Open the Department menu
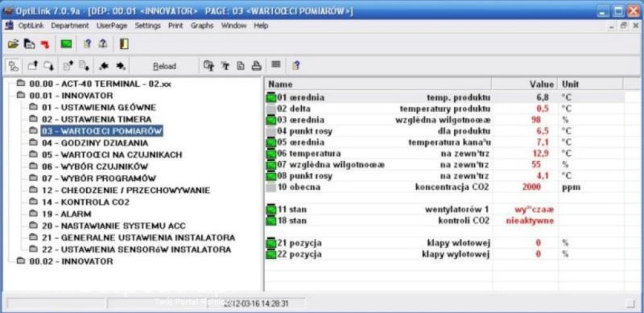Viewport: 644px width, 313px height. pos(70,26)
